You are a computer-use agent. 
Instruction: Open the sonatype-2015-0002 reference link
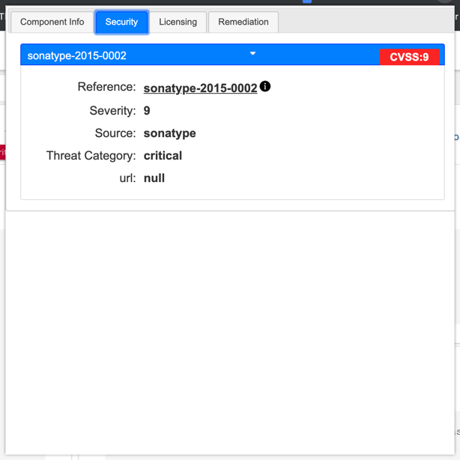(200, 88)
